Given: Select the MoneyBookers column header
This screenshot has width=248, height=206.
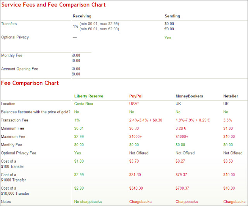Looking at the screenshot, I should pos(189,96).
